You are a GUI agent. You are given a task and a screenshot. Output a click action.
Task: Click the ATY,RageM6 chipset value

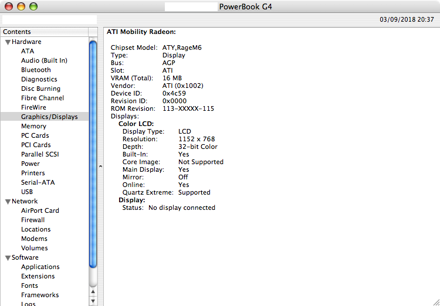pyautogui.click(x=182, y=47)
